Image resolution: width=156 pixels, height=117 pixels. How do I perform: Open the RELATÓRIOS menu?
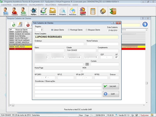[51, 5]
